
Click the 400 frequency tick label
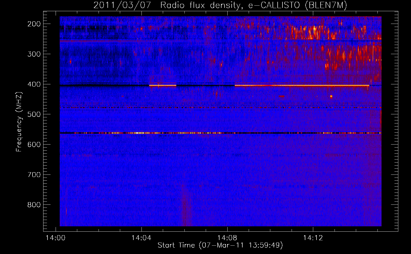(34, 84)
